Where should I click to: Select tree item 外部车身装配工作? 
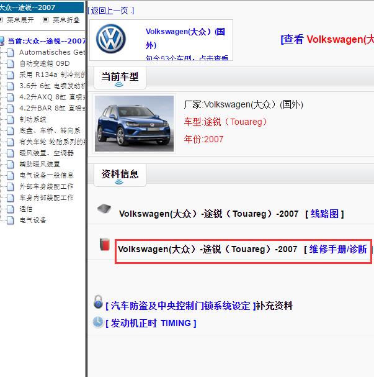point(47,186)
